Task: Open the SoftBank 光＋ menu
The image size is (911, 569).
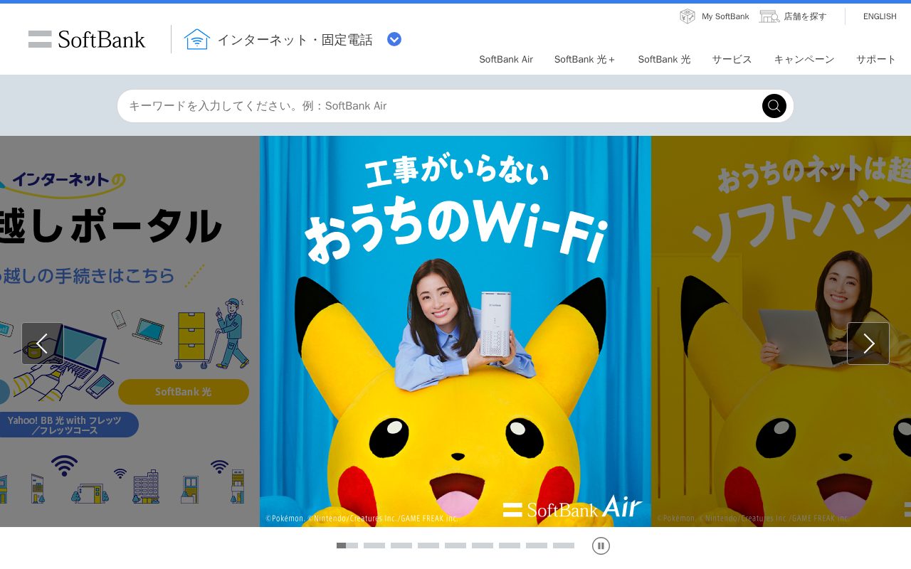Action: point(585,59)
